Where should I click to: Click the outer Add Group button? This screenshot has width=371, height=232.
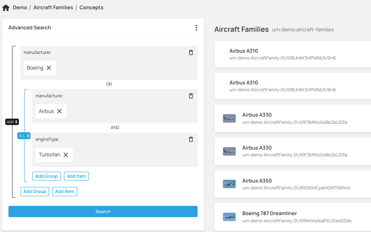tap(35, 191)
